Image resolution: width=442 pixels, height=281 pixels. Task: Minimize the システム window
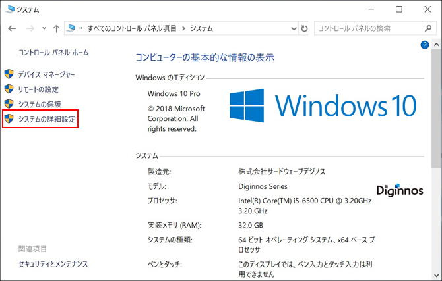click(371, 9)
